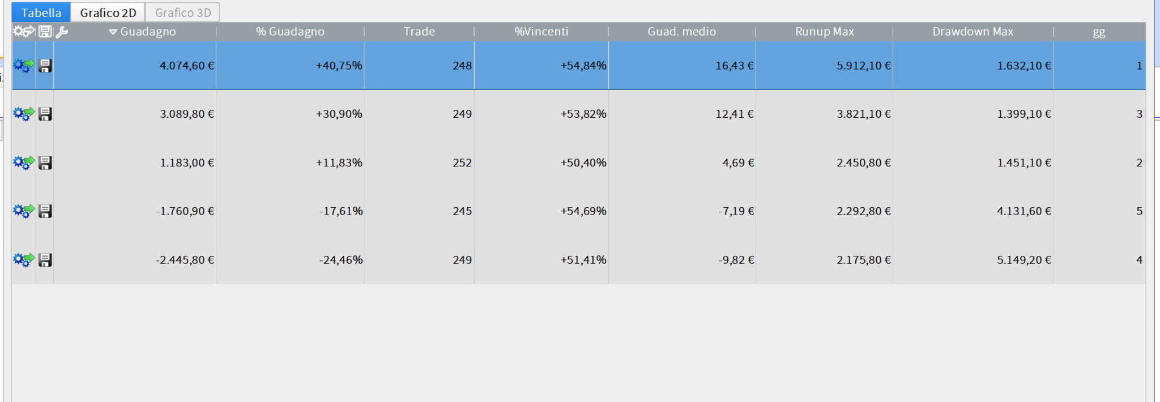Viewport: 1160px width, 402px height.
Task: Click the save disk icon in the header
Action: 45,32
